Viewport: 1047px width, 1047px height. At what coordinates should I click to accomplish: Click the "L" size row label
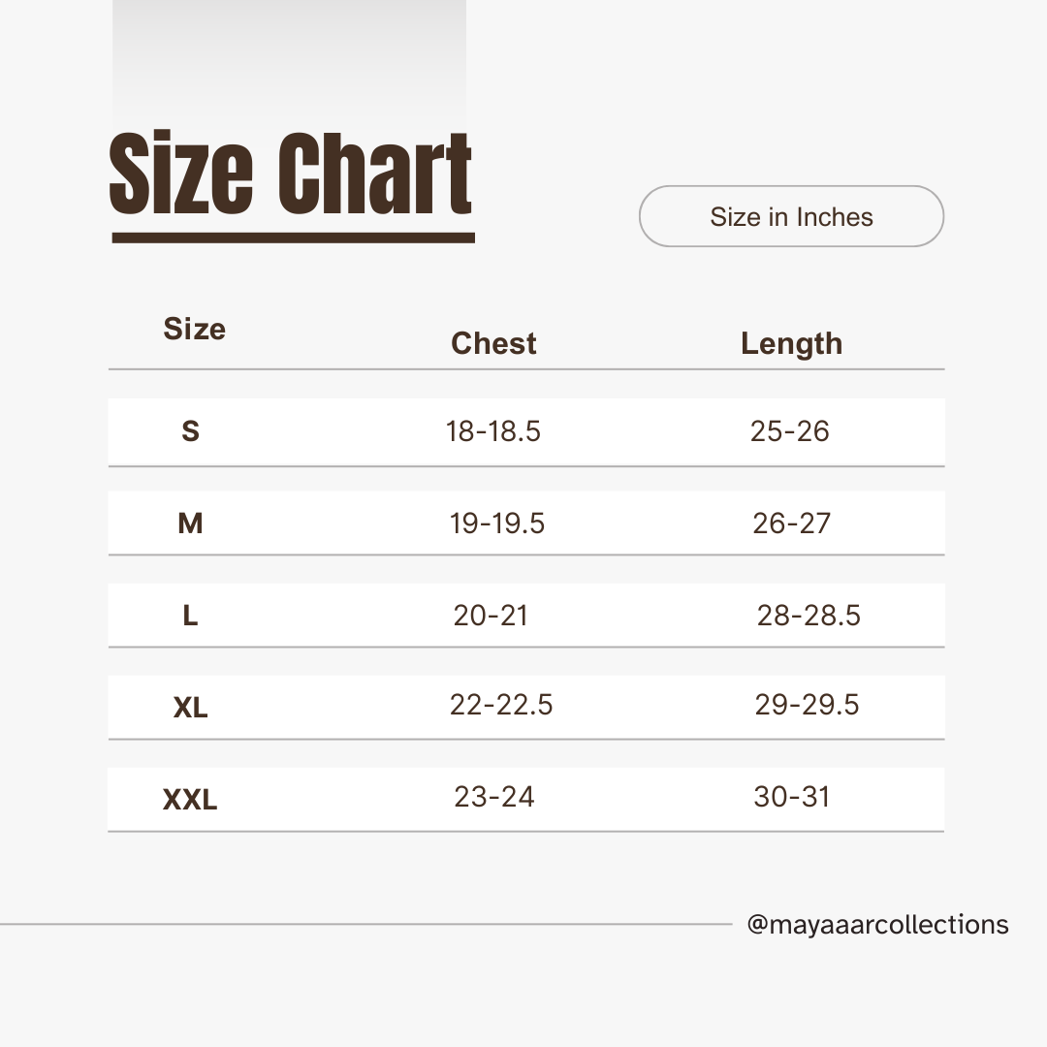190,617
